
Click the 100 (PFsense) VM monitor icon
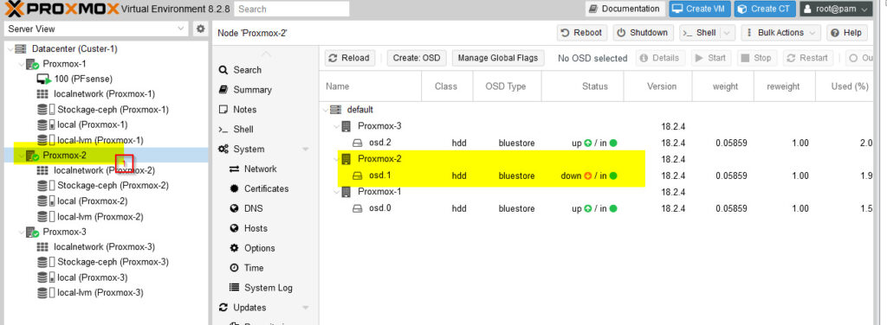pos(44,79)
